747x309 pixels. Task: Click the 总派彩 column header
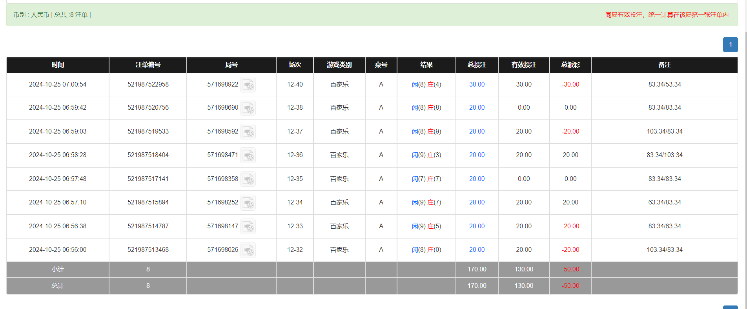[570, 65]
